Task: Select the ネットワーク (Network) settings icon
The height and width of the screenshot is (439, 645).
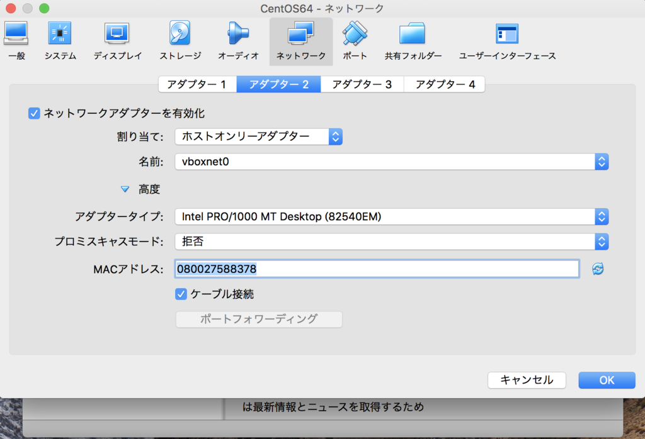Action: [x=301, y=41]
